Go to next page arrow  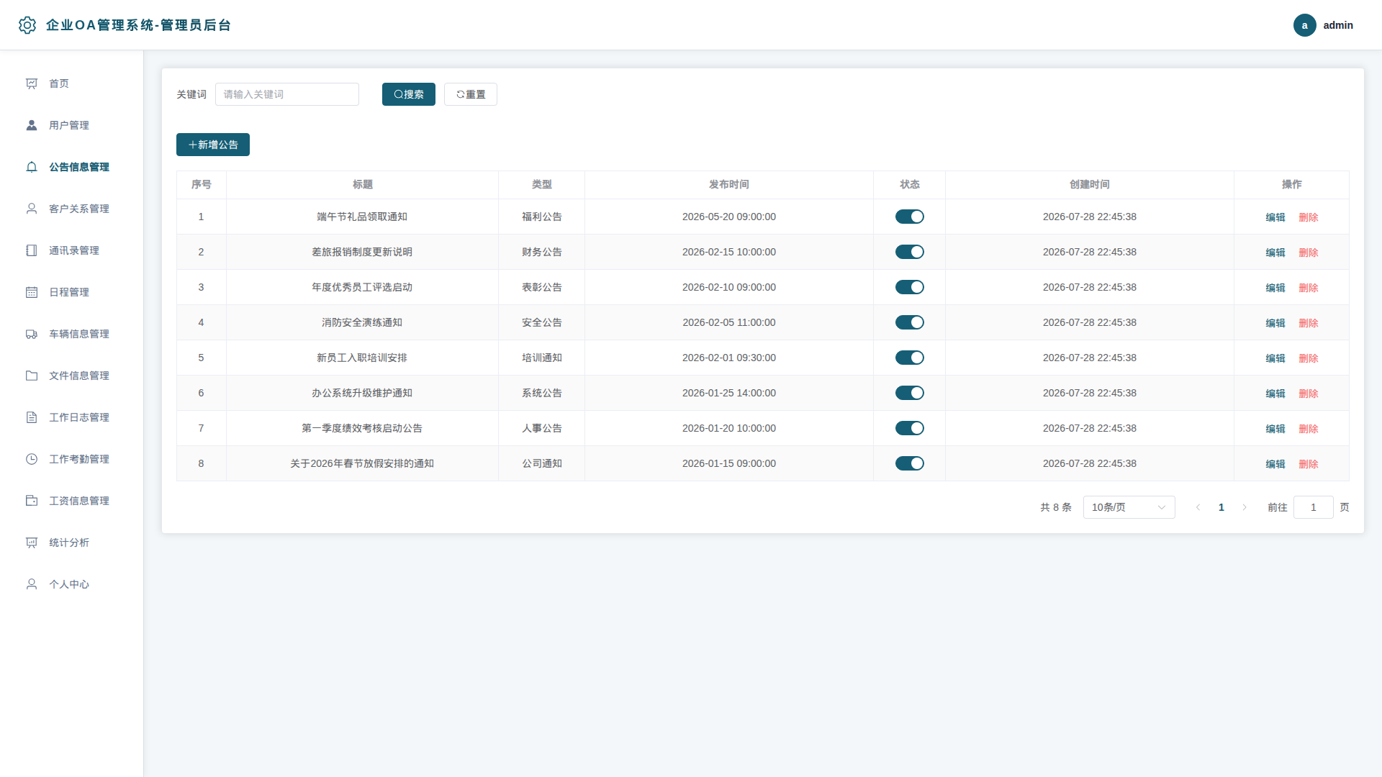[1245, 507]
